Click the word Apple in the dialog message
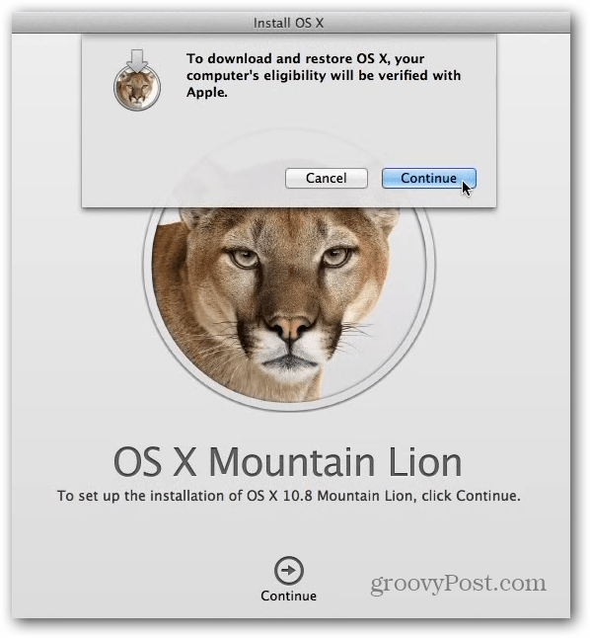 click(206, 93)
